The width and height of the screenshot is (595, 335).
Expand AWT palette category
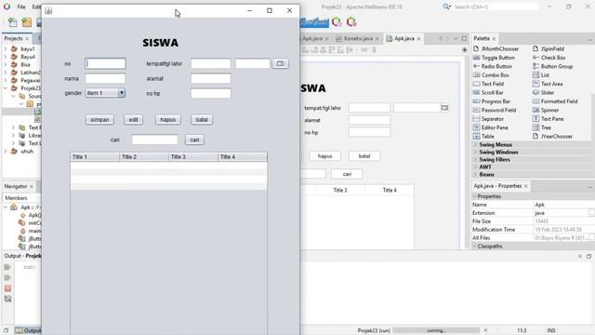(x=475, y=167)
